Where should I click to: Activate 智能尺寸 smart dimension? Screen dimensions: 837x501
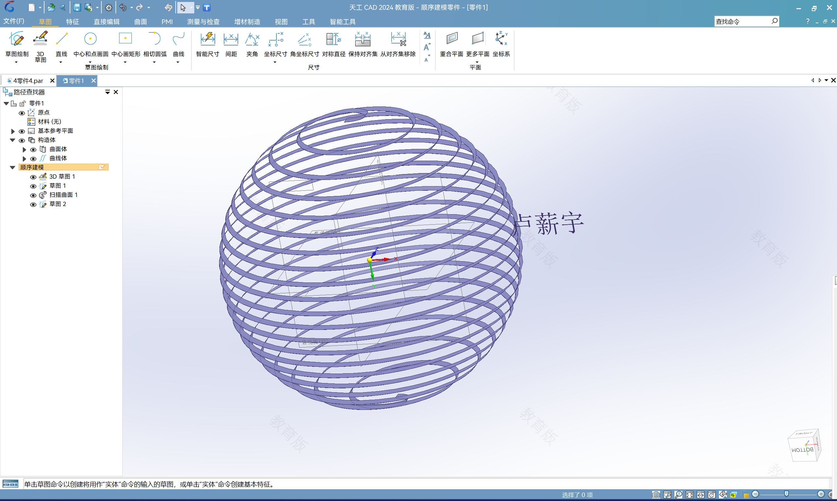tap(208, 44)
